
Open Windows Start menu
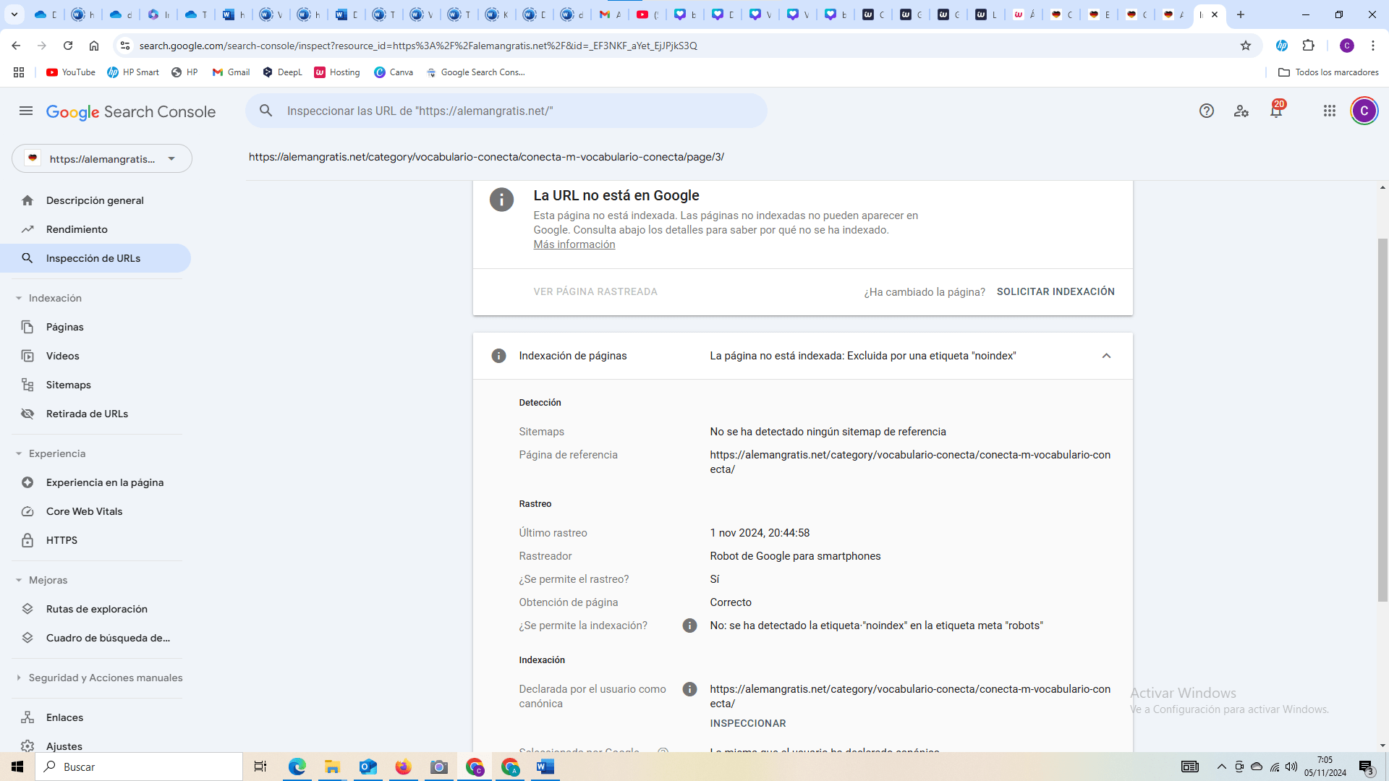[17, 767]
